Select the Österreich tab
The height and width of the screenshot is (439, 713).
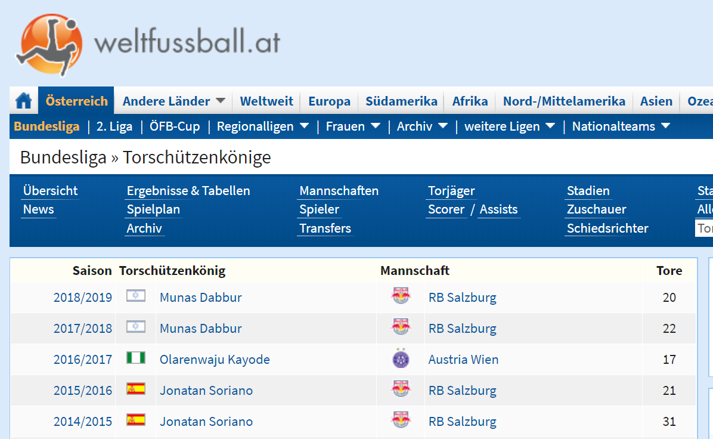(76, 101)
